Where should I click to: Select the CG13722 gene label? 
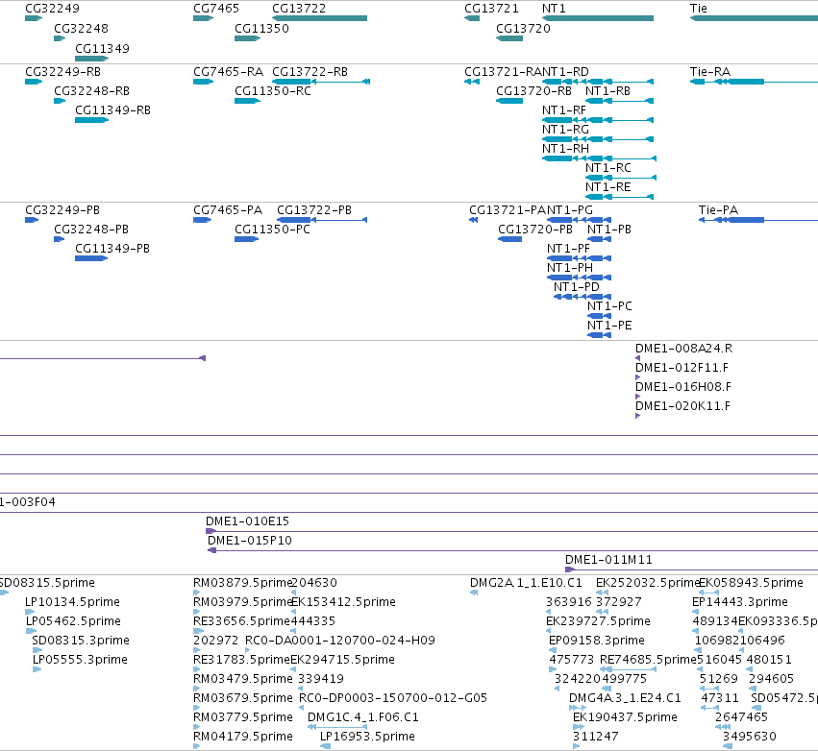point(299,9)
